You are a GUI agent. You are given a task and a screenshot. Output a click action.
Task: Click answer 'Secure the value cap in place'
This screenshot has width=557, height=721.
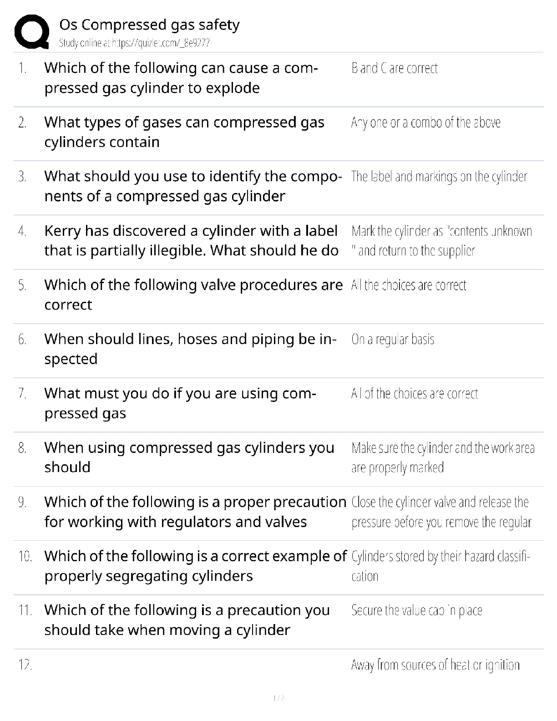(416, 610)
